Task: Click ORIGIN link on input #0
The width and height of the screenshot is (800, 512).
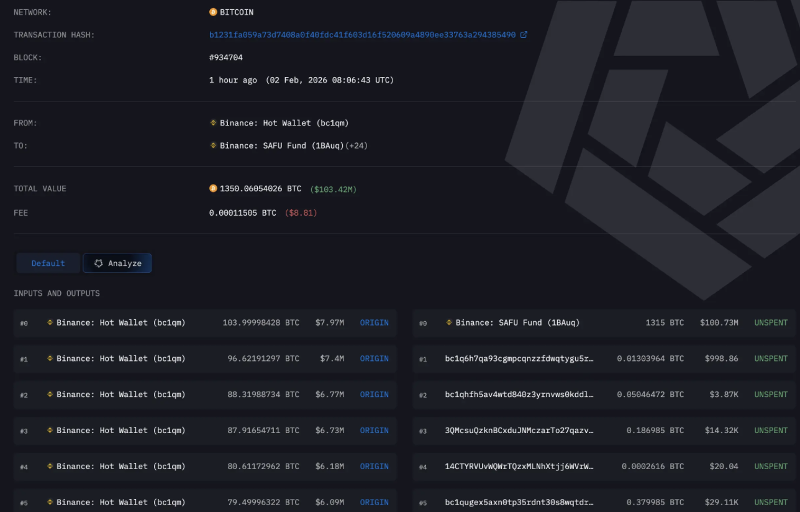Action: pos(374,322)
